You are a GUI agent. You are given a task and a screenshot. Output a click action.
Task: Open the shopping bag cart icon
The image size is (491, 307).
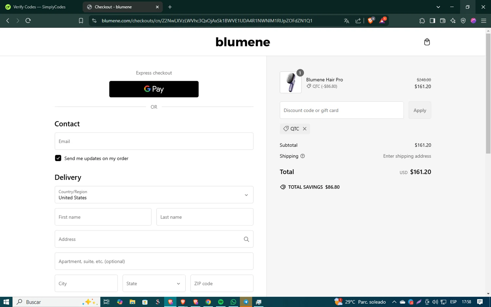point(427,42)
